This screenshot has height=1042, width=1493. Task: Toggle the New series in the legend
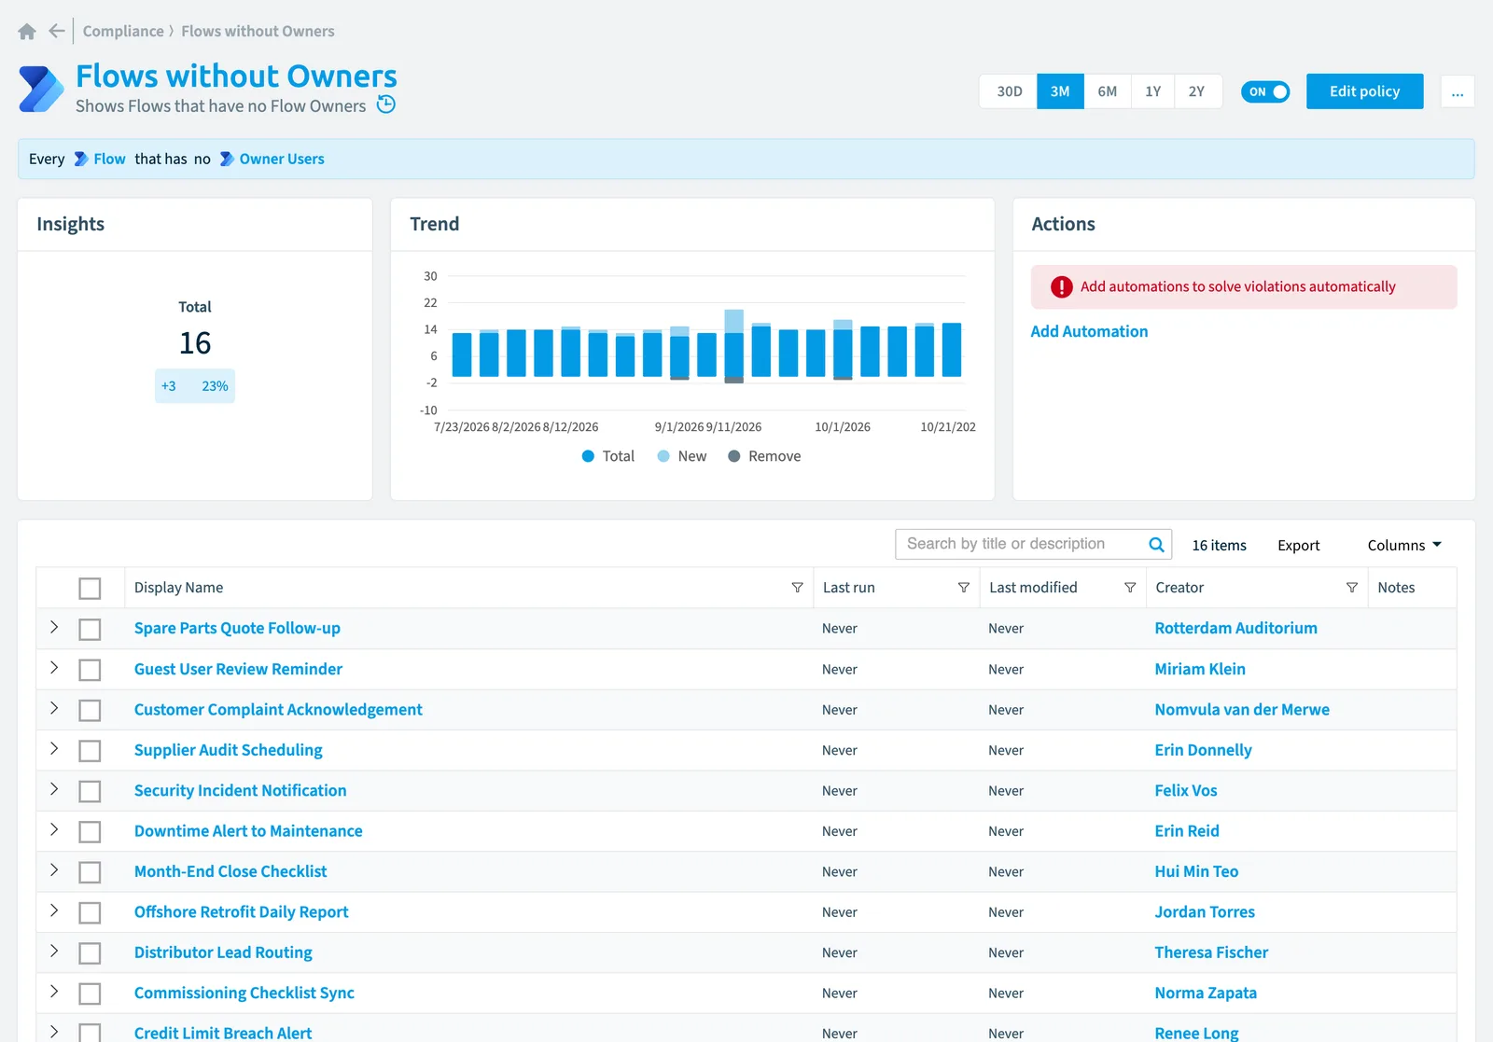pos(682,456)
